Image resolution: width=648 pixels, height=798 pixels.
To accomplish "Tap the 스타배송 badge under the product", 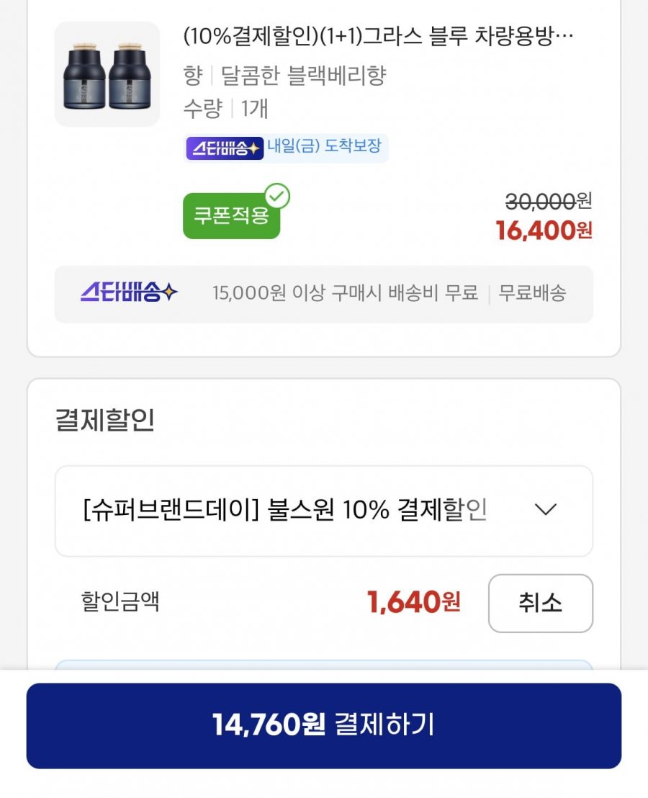I will [225, 148].
